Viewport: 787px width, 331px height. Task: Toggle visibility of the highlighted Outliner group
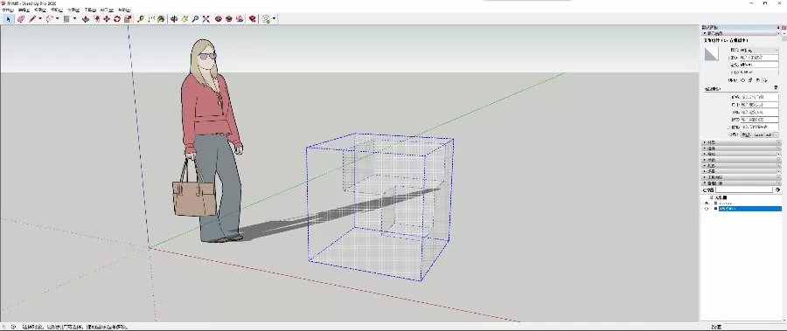pos(707,209)
